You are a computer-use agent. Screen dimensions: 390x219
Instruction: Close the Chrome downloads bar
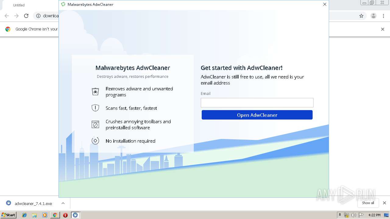385,203
